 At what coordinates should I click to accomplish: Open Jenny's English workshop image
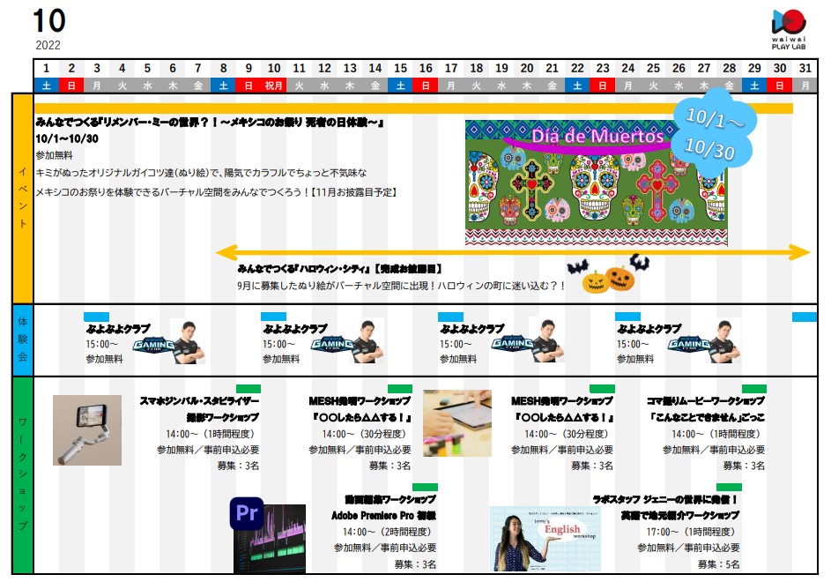tap(542, 538)
